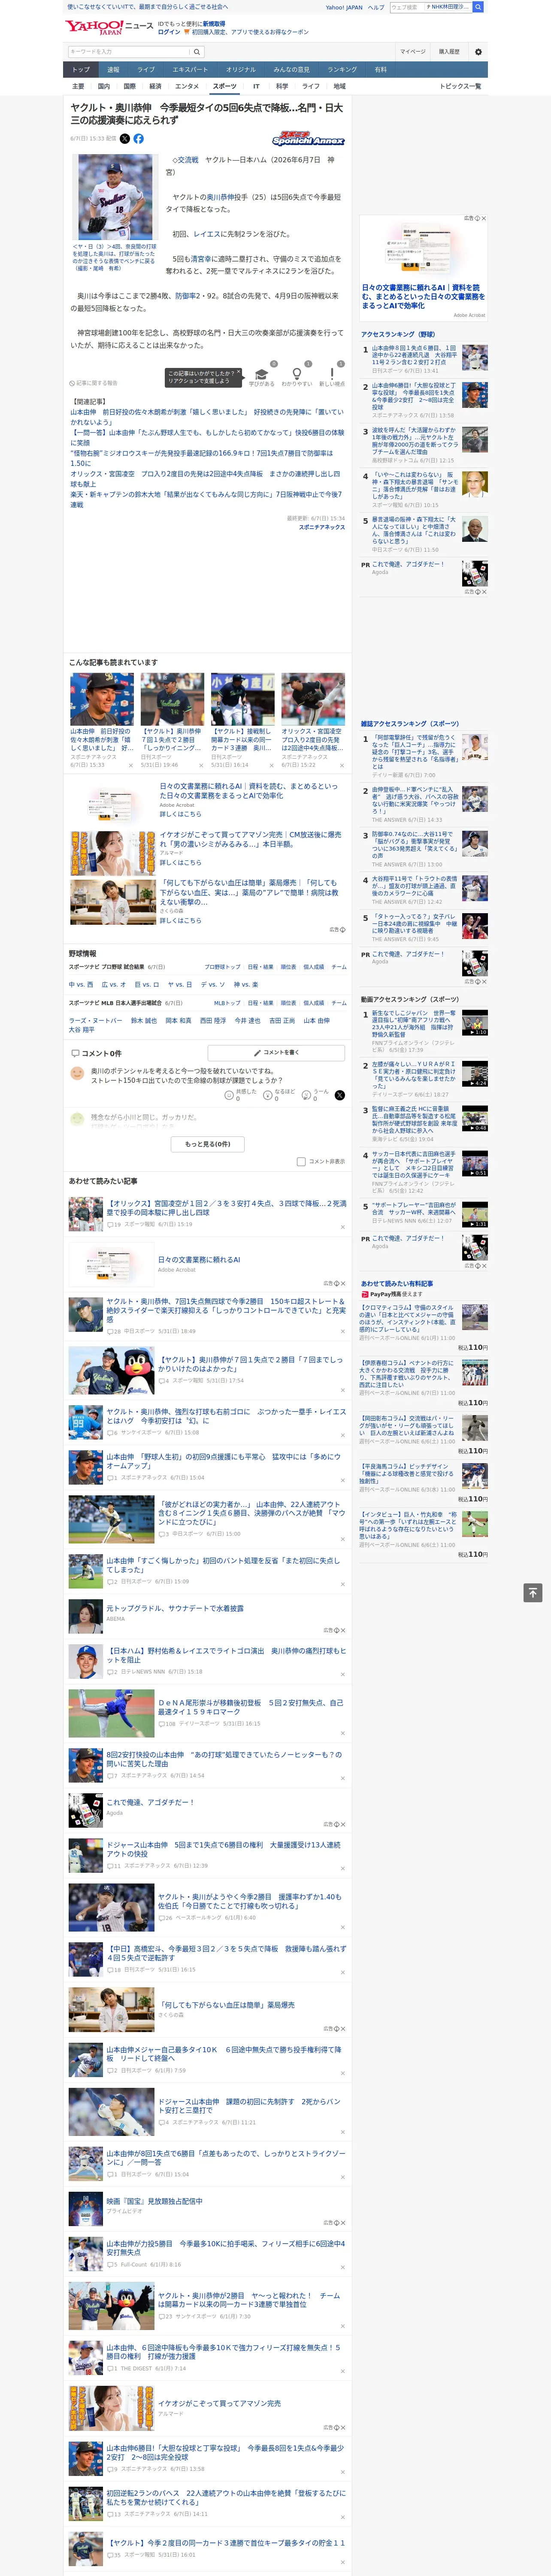Click the 今井 達也 player link

[x=247, y=1021]
